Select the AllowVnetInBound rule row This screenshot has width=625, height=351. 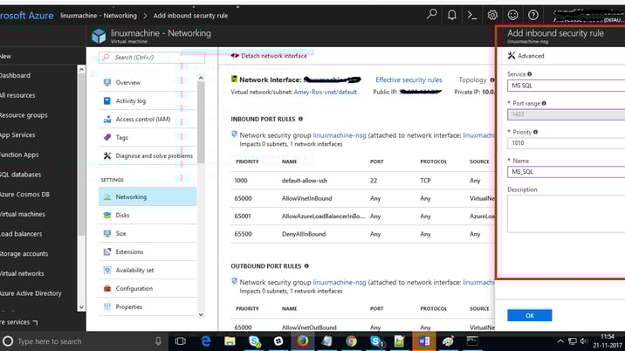(x=363, y=198)
